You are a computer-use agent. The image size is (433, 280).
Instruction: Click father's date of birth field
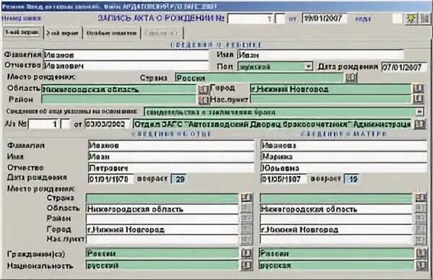click(110, 179)
